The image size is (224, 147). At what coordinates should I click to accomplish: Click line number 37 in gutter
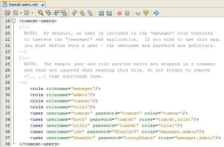(x=8, y=138)
